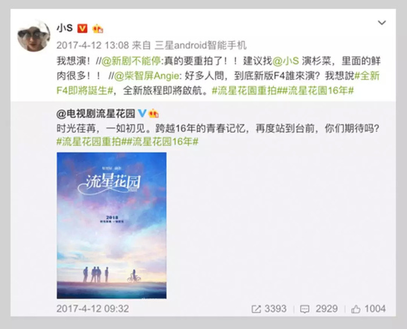Viewport: 407px width, 329px height.
Task: Open the 流星花园 poster image
Action: point(112,226)
